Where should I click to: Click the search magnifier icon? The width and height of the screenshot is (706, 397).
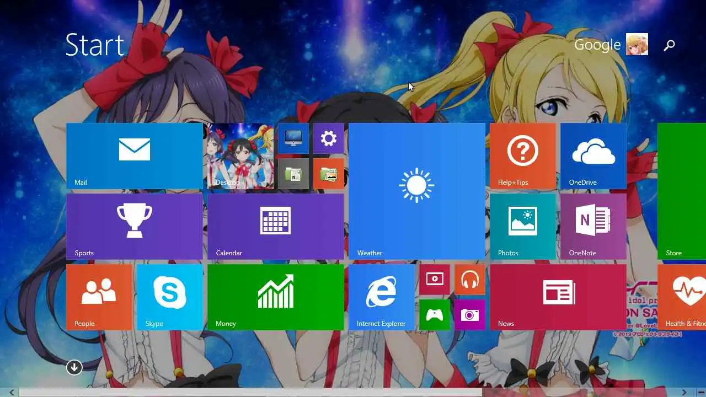pyautogui.click(x=669, y=45)
